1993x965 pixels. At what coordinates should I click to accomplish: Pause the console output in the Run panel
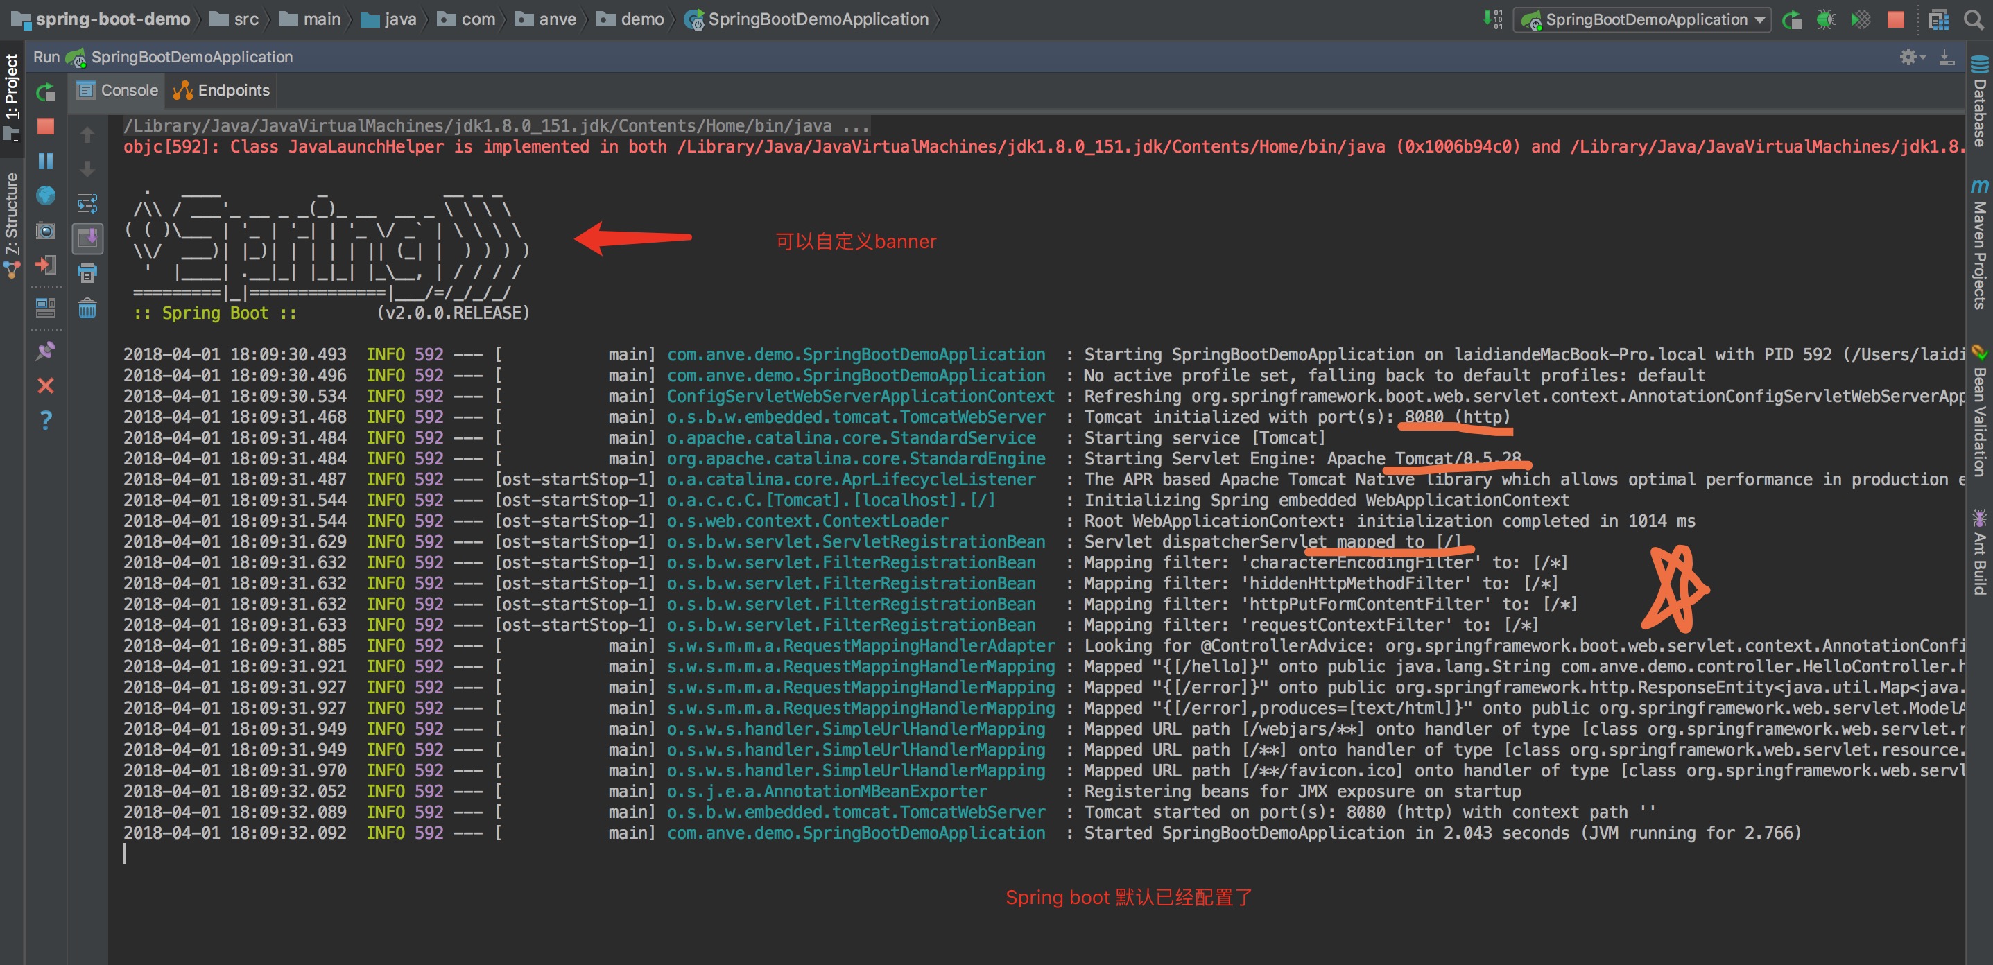pyautogui.click(x=46, y=160)
